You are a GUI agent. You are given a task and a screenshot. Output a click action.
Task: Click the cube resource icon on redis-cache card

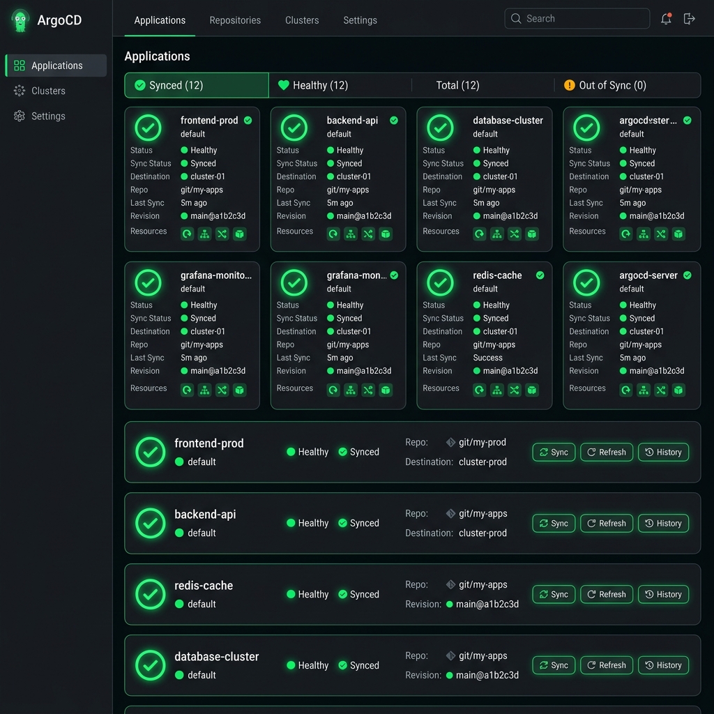click(532, 390)
